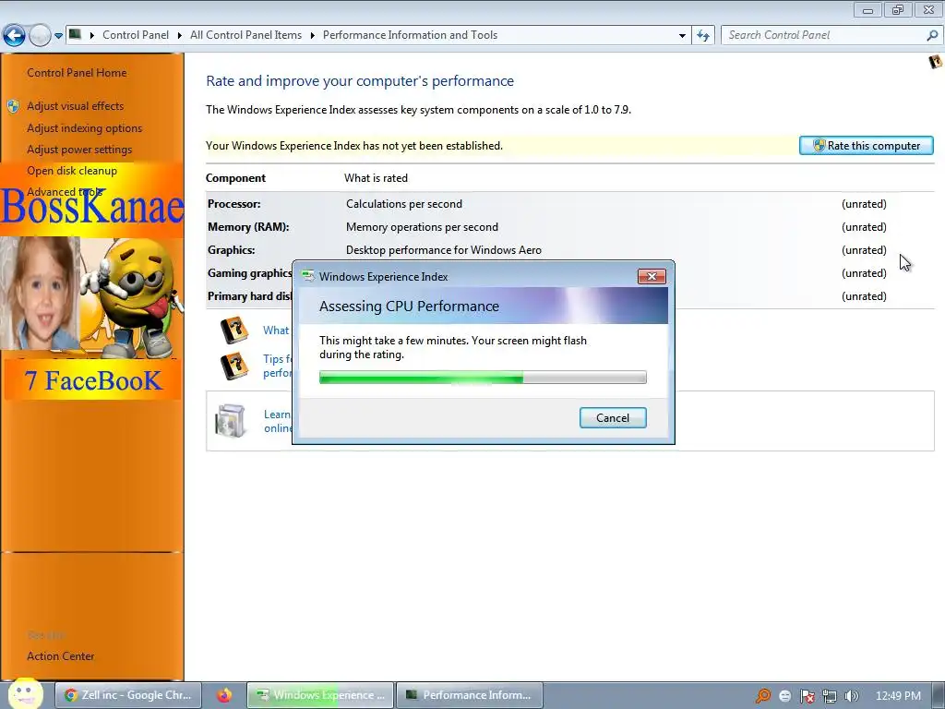Screen dimensions: 945x709
Task: Click Desktop performance for Windows Aero text
Action: point(444,249)
